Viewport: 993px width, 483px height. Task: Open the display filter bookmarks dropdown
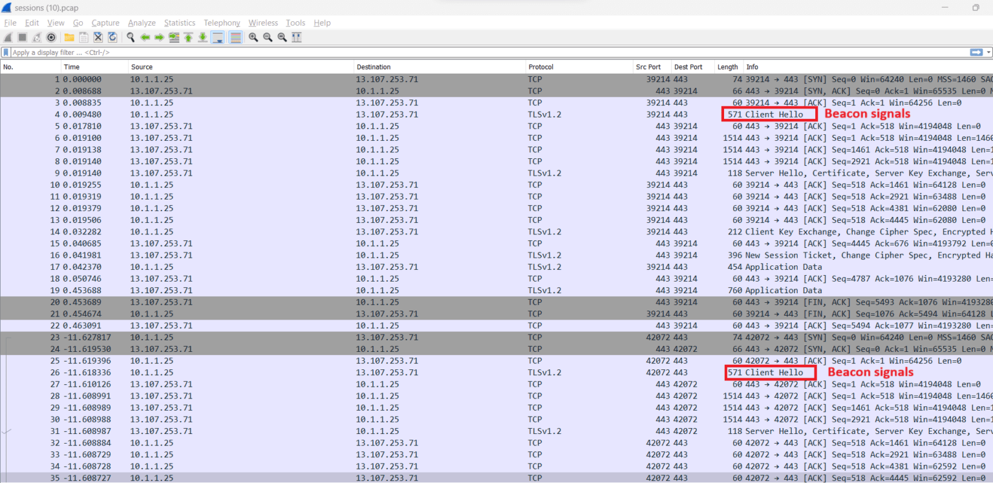point(6,52)
